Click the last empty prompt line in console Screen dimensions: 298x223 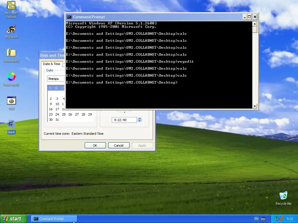point(122,82)
